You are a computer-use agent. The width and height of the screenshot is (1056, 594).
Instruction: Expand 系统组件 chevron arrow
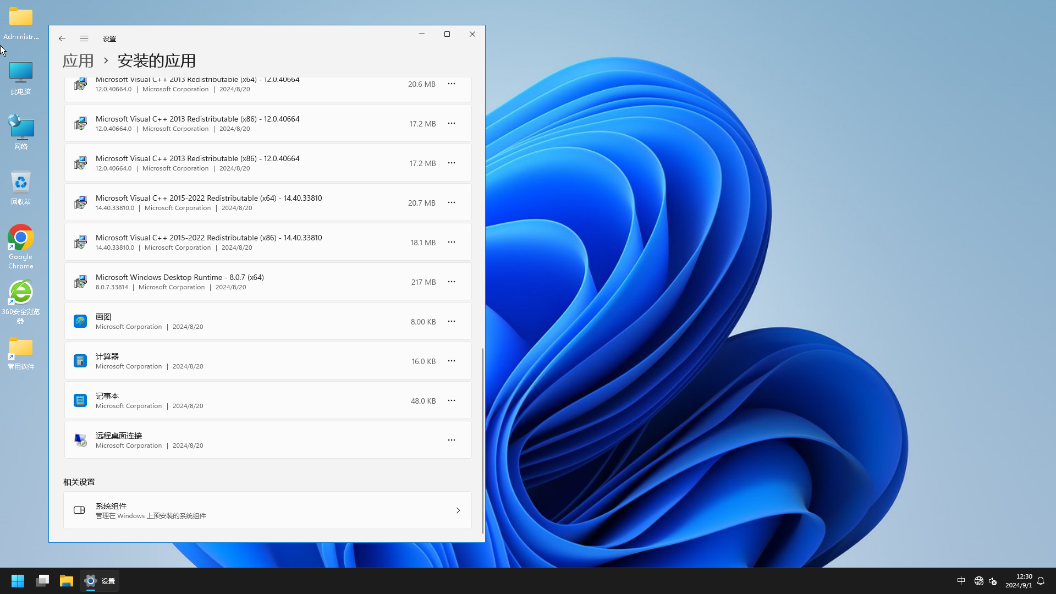458,510
